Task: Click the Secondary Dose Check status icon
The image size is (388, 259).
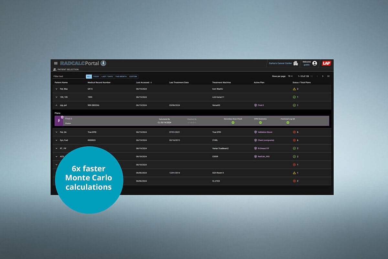Action: point(233,123)
